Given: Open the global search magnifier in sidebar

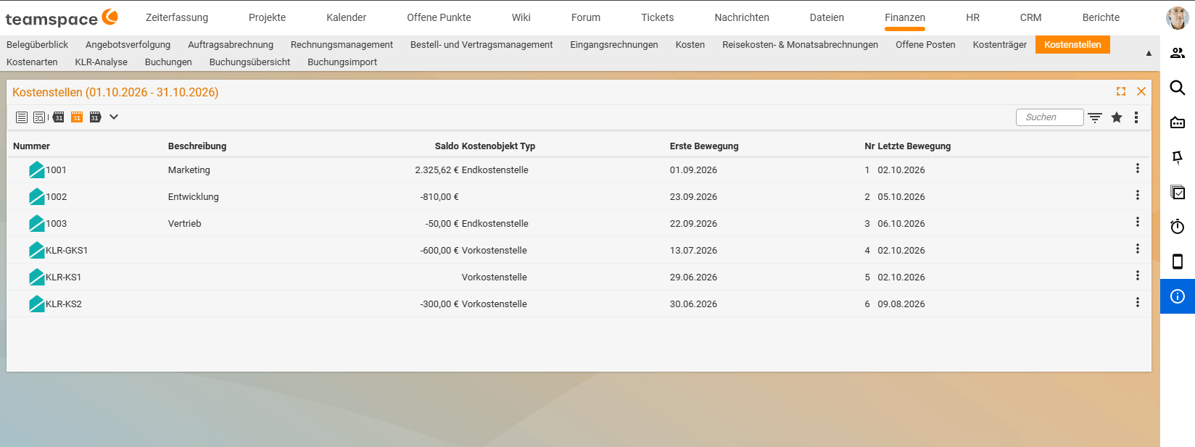Looking at the screenshot, I should pyautogui.click(x=1178, y=88).
